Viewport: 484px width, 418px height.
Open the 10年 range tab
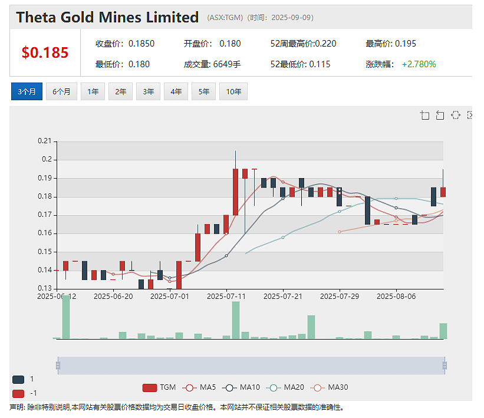(x=233, y=91)
